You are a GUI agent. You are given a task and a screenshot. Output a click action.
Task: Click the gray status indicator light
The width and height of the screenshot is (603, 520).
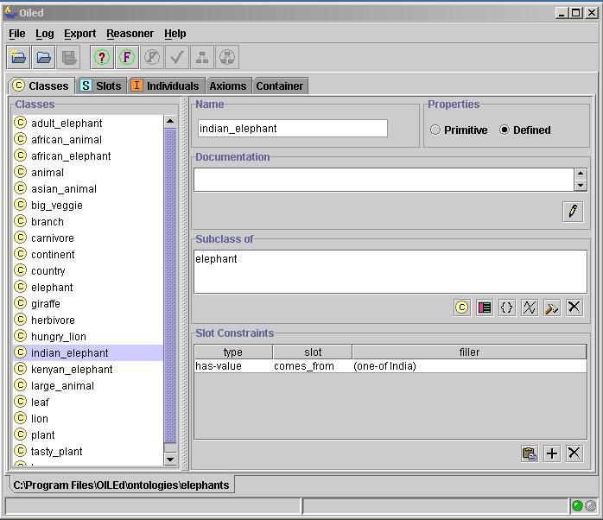coord(590,505)
